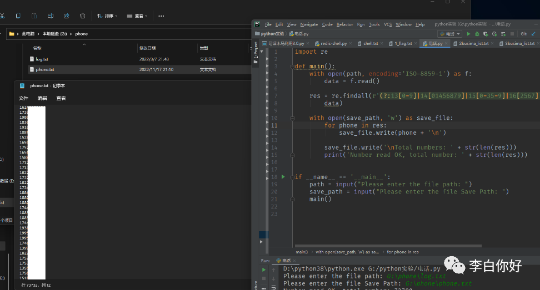The height and width of the screenshot is (290, 540).
Task: Click the Git update project blue arrow
Action: click(x=533, y=34)
